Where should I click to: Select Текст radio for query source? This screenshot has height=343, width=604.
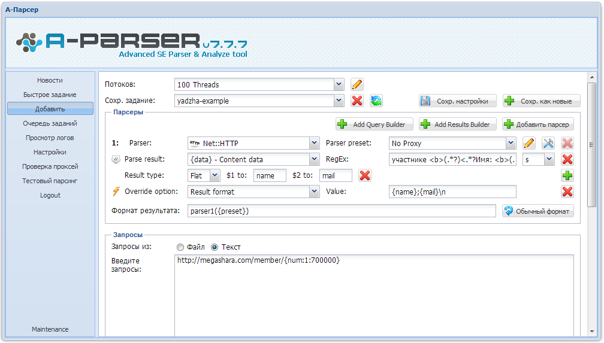tap(215, 247)
